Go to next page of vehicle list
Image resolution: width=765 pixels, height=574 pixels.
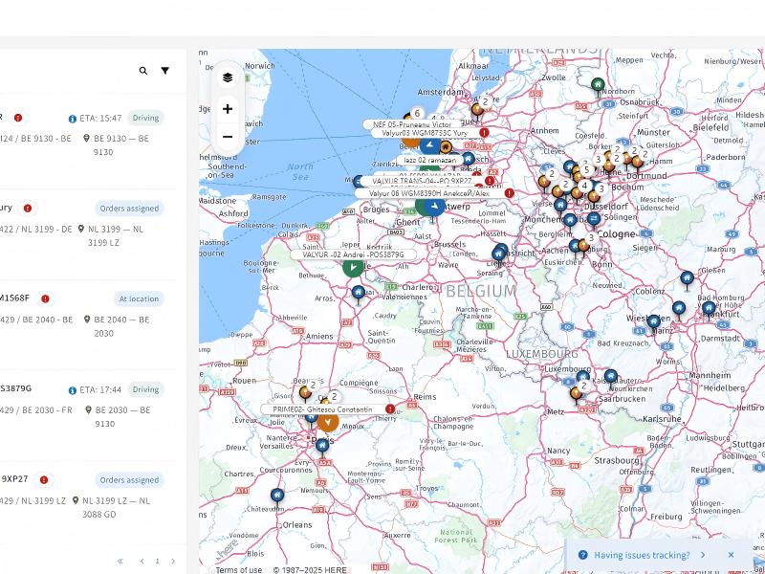[173, 562]
